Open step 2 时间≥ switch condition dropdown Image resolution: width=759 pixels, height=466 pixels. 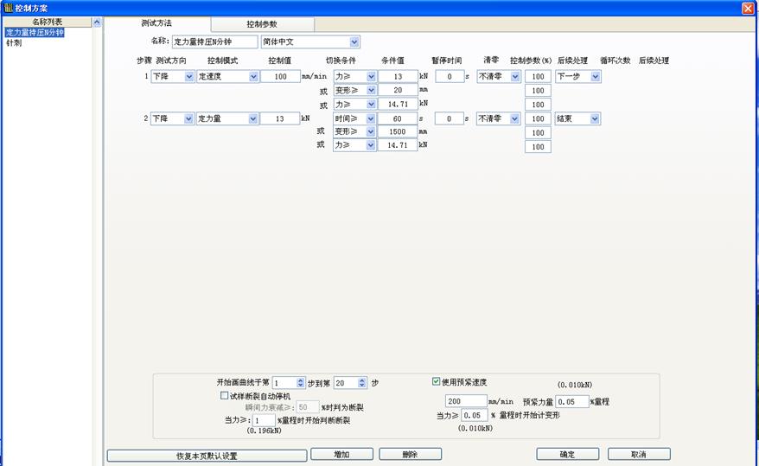[x=371, y=118]
